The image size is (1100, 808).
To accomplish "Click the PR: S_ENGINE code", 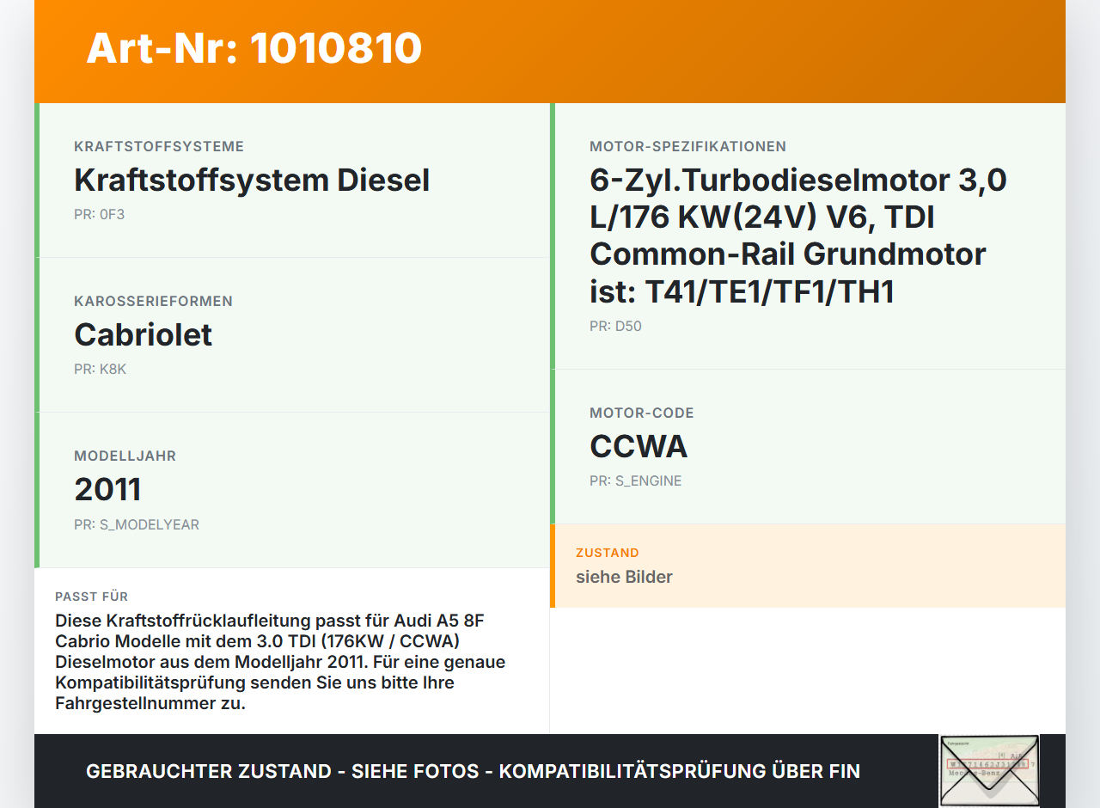I will [635, 481].
